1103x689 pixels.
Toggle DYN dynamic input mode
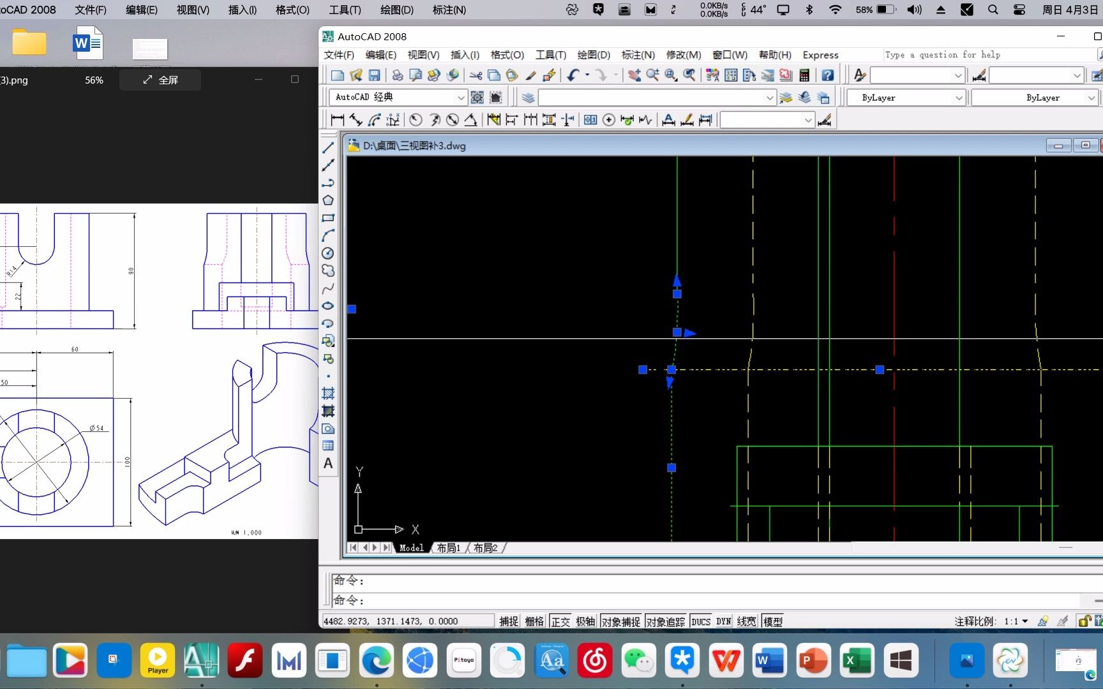[723, 621]
